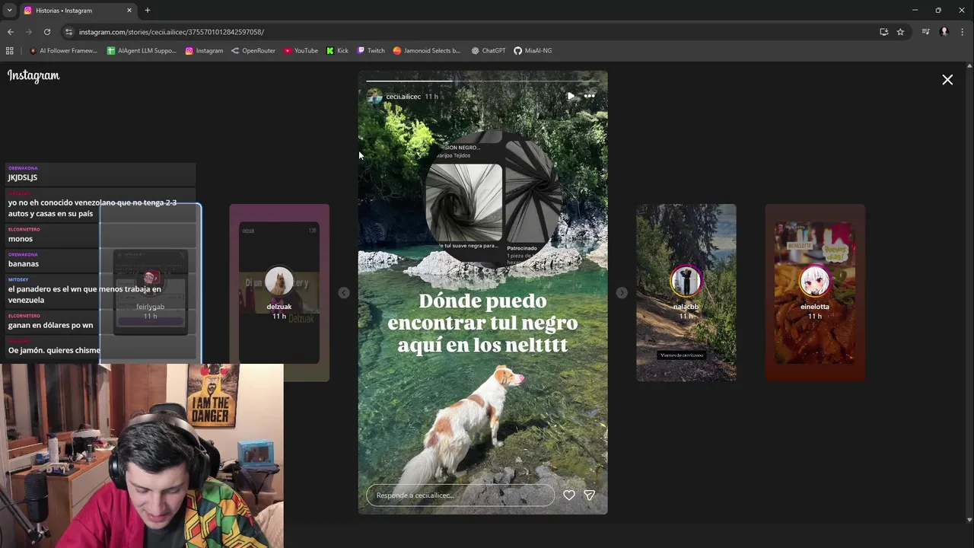Go back in browser history
The width and height of the screenshot is (974, 548).
pos(11,32)
